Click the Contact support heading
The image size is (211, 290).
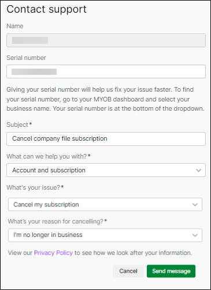[46, 9]
